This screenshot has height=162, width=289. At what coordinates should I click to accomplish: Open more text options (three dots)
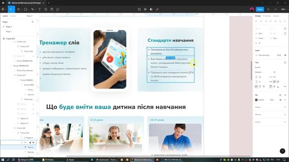tap(285, 86)
